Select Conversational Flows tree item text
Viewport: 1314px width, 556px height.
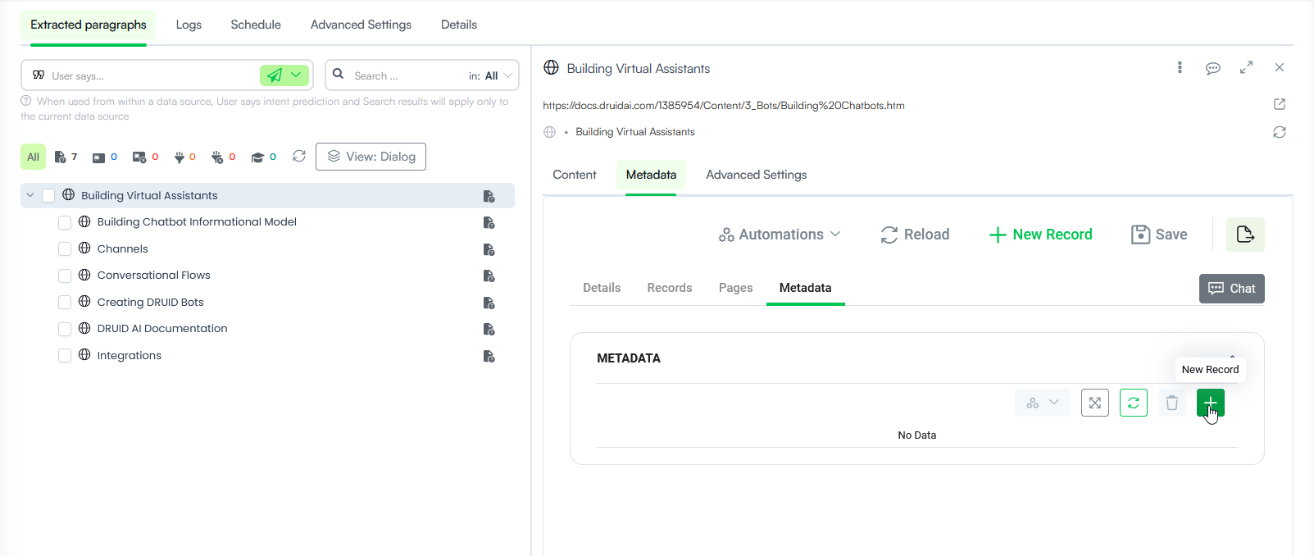click(x=153, y=275)
